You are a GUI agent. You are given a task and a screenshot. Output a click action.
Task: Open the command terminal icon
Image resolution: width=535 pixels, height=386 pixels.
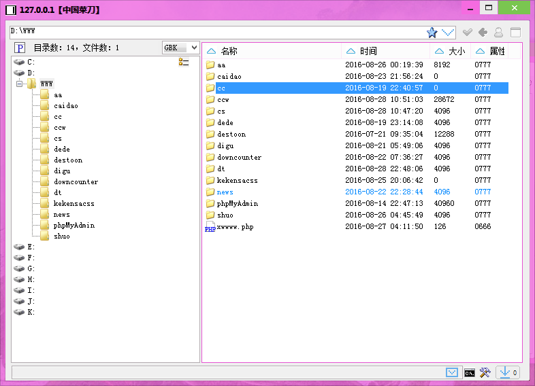click(469, 373)
